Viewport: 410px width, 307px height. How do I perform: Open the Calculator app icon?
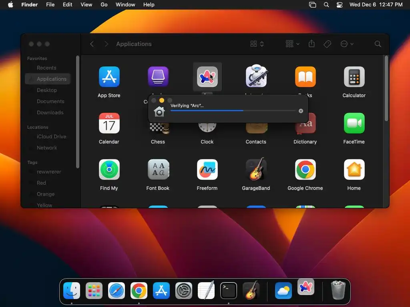point(354,77)
